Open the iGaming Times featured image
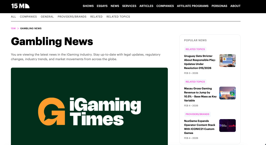The height and width of the screenshot is (145, 266). pyautogui.click(x=89, y=106)
